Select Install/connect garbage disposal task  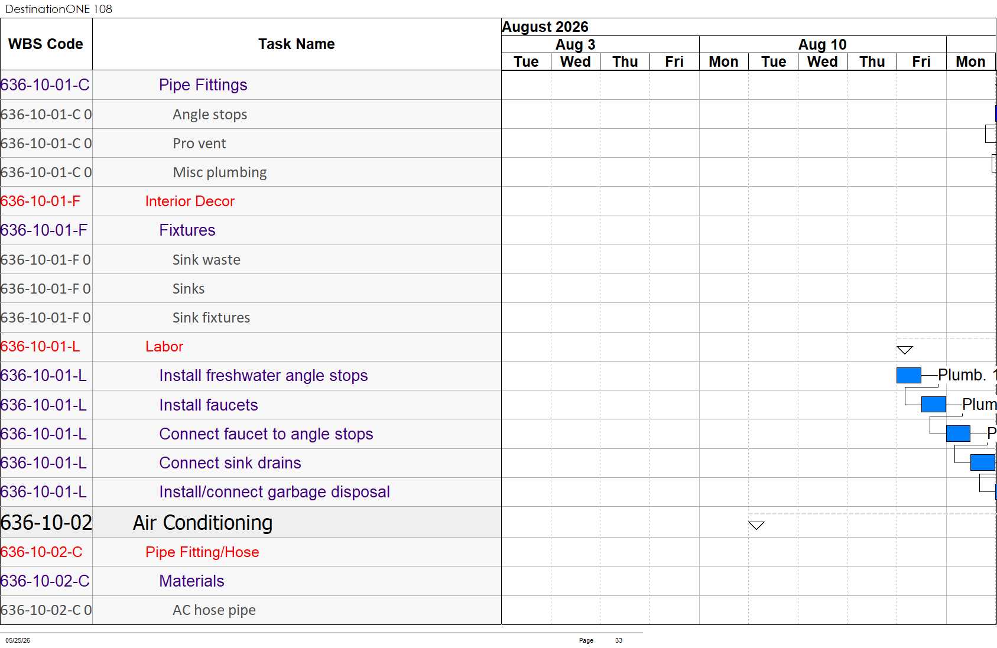[274, 492]
